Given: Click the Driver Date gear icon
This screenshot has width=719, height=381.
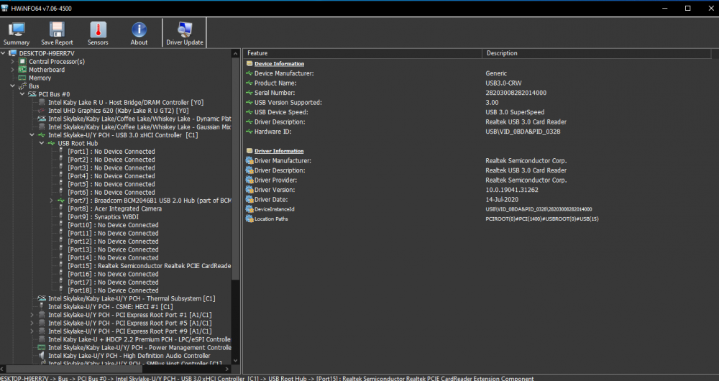Looking at the screenshot, I should 249,199.
